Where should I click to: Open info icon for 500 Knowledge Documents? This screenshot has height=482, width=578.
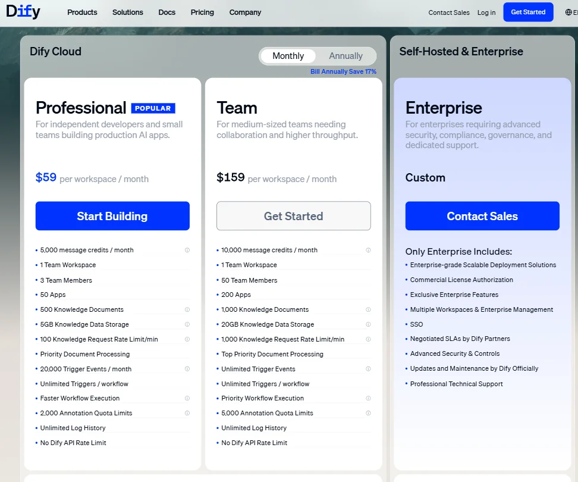(x=187, y=309)
